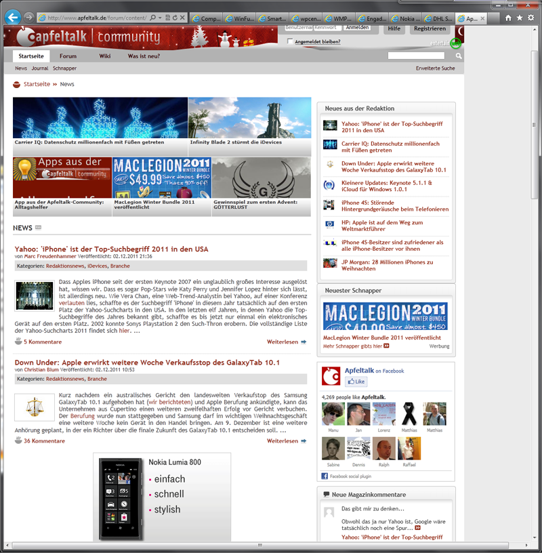Click the comment icon beside 36 Kommentare
Viewport: 542px width, 553px height.
click(x=18, y=440)
